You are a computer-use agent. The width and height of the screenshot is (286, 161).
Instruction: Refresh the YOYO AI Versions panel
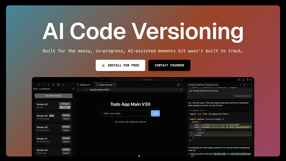(x=73, y=89)
